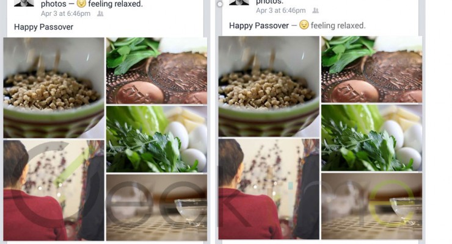
Task: Click the friends audience icon in left post
Action: click(100, 13)
